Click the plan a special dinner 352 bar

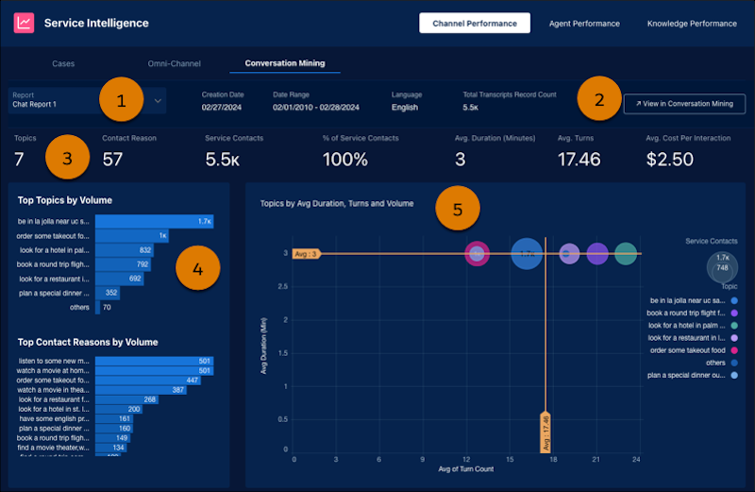[x=108, y=293]
